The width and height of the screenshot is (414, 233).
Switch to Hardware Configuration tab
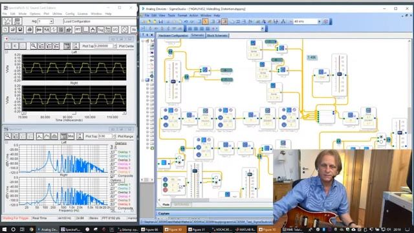coord(173,36)
